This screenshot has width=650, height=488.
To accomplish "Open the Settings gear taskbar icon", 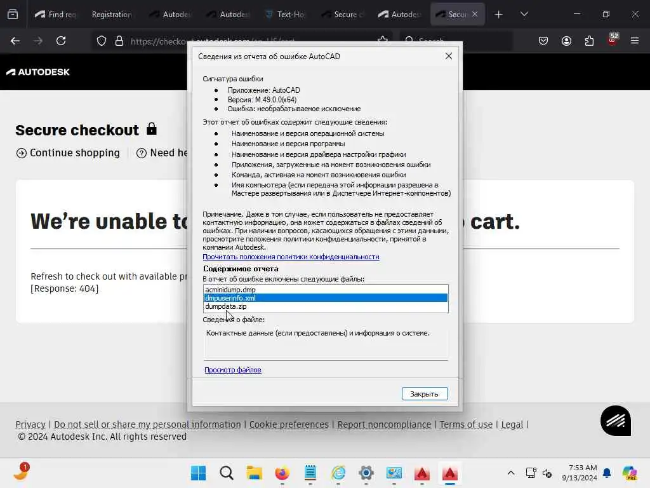I will tap(366, 473).
